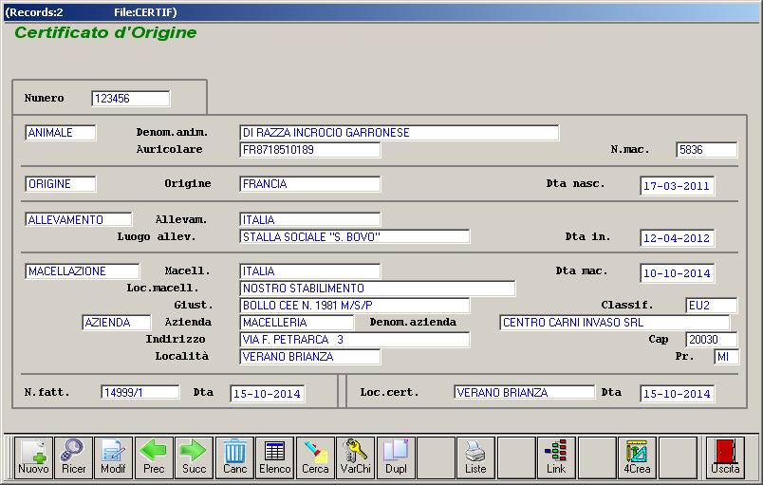
Task: Select the Azienda field MACELLERIA
Action: (x=296, y=322)
